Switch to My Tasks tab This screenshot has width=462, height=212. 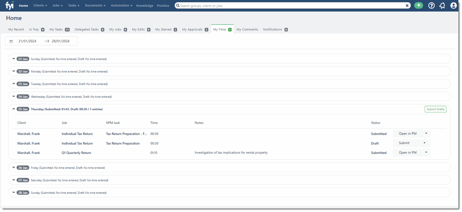59,29
